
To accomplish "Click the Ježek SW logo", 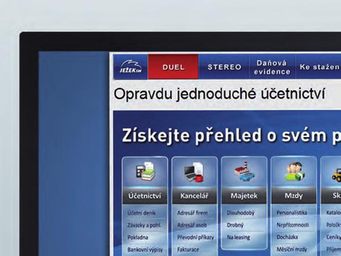I will click(131, 67).
